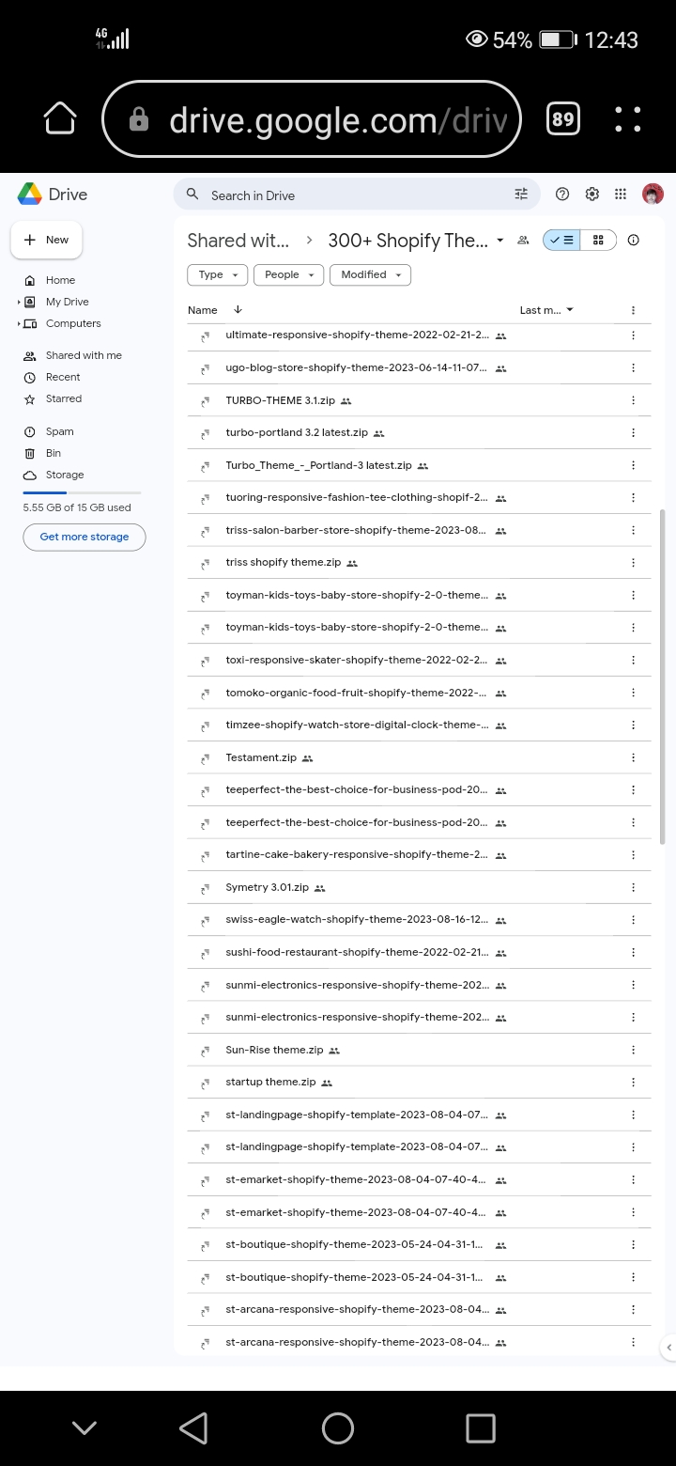This screenshot has height=1466, width=676.
Task: Select swiss-eagle-watch-shopify-theme file
Action: (419, 920)
